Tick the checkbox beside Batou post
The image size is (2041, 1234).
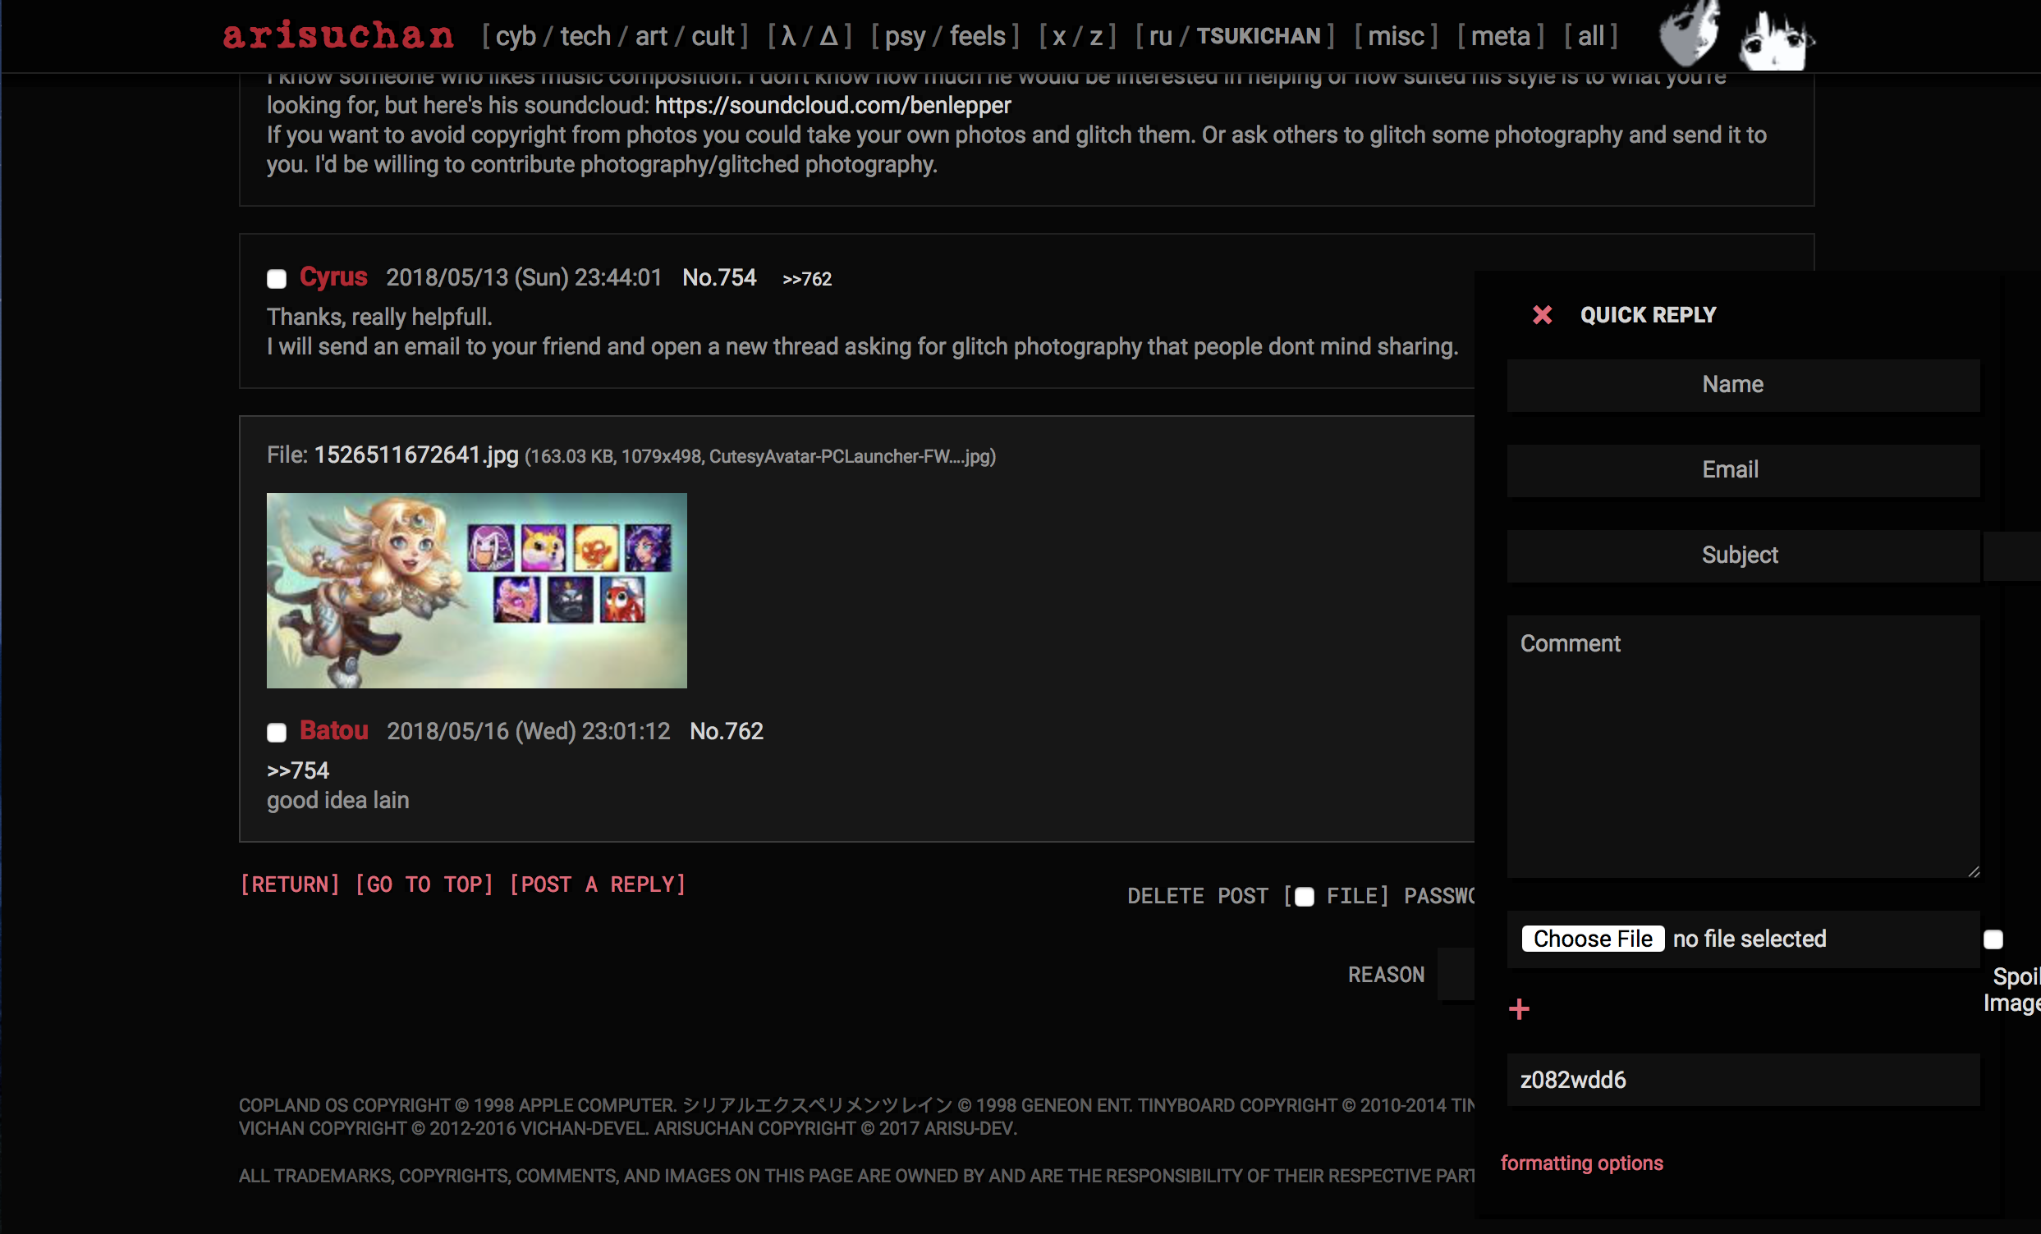277,733
